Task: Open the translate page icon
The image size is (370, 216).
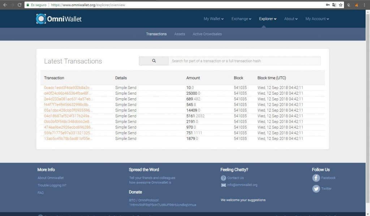Action: (334, 5)
